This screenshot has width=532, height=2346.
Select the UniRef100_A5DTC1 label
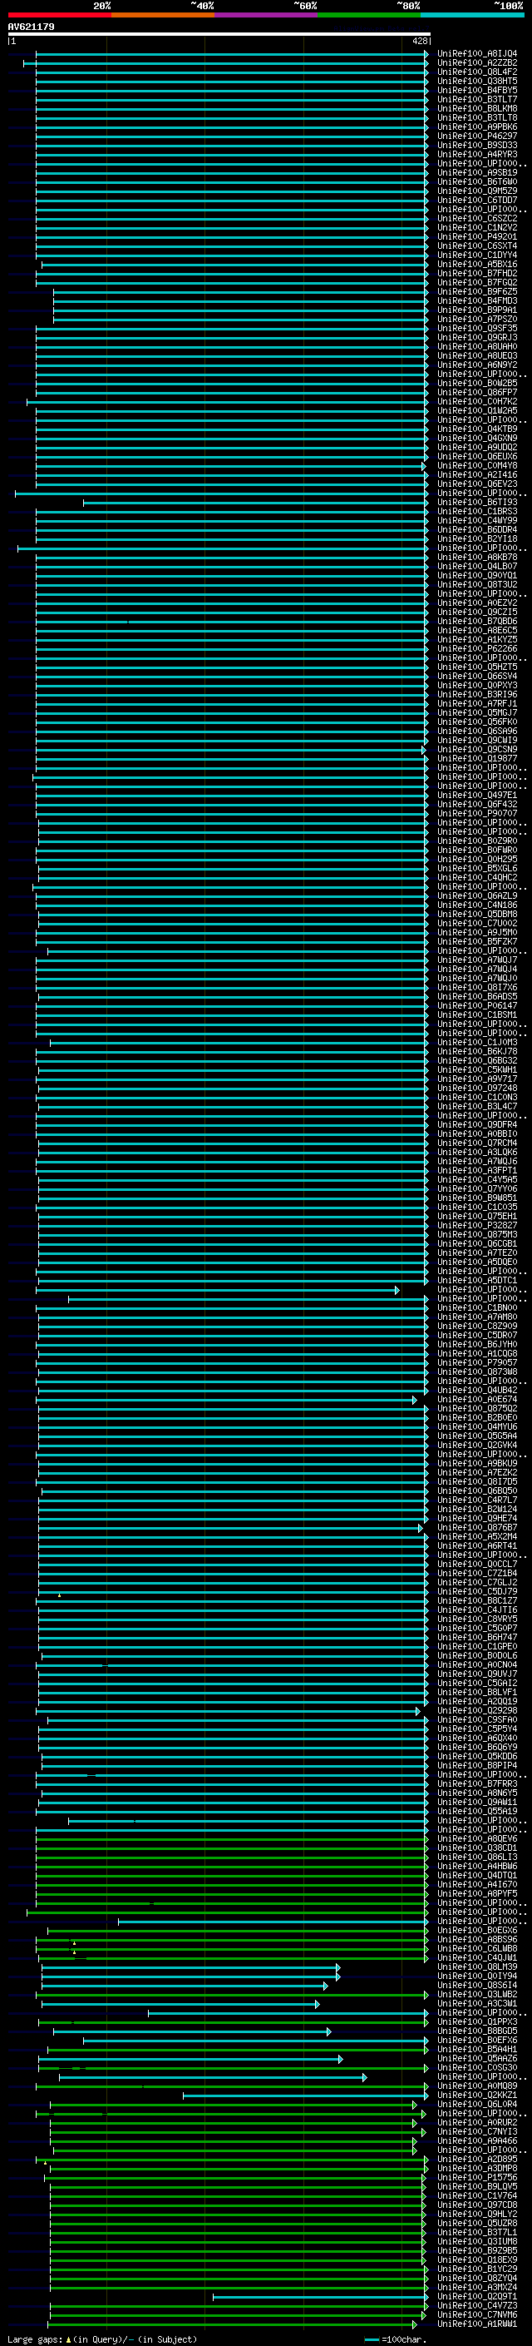pos(477,1280)
